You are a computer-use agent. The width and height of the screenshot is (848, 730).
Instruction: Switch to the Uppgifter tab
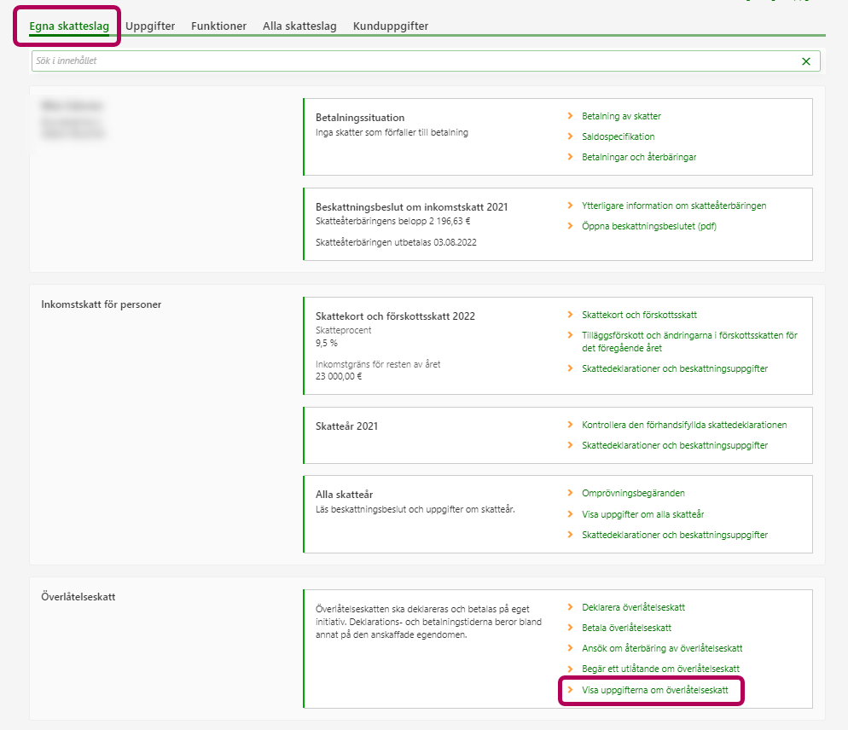pos(150,26)
